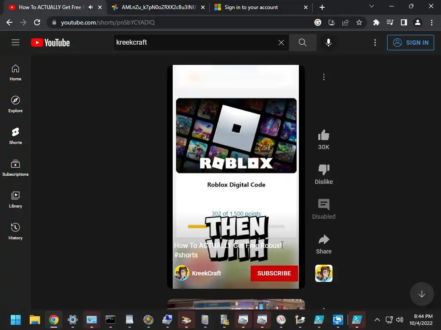This screenshot has width=441, height=330.
Task: Open media controls in Chrome toolbar
Action: coord(390,22)
